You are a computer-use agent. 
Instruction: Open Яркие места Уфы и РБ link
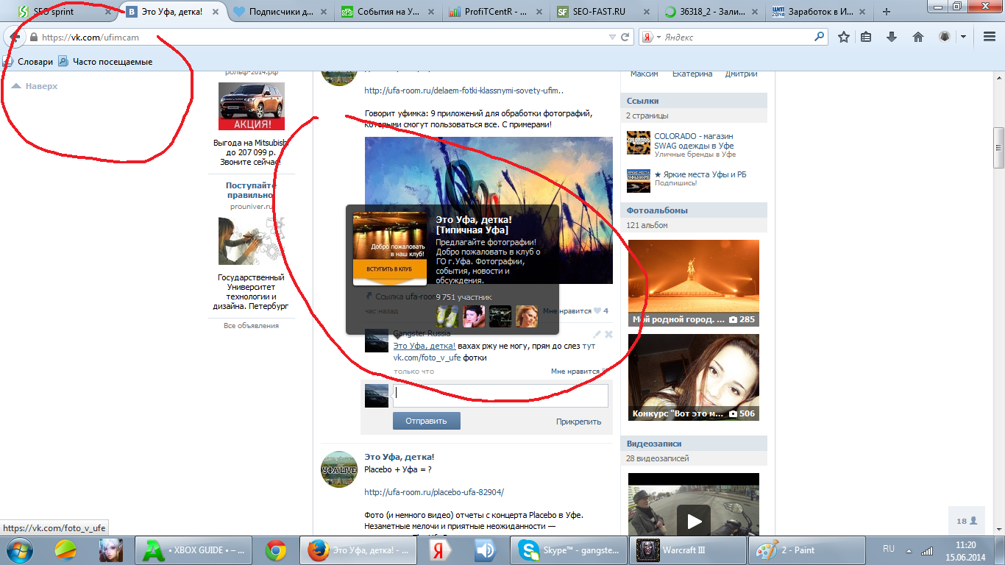[700, 174]
